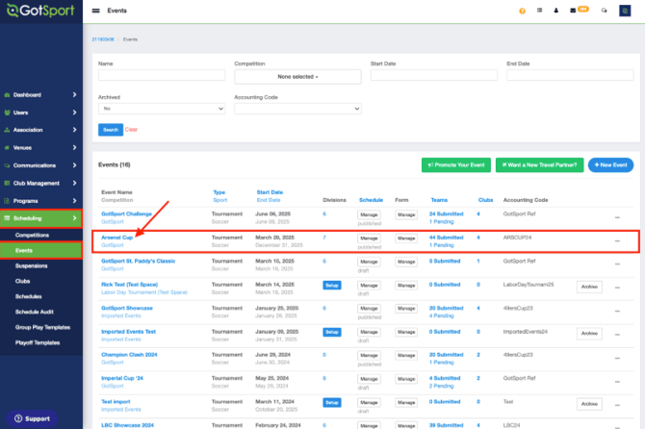Click 44 Submitted teams for Arsenal Cup
Screen dimensions: 645x429
coord(447,238)
